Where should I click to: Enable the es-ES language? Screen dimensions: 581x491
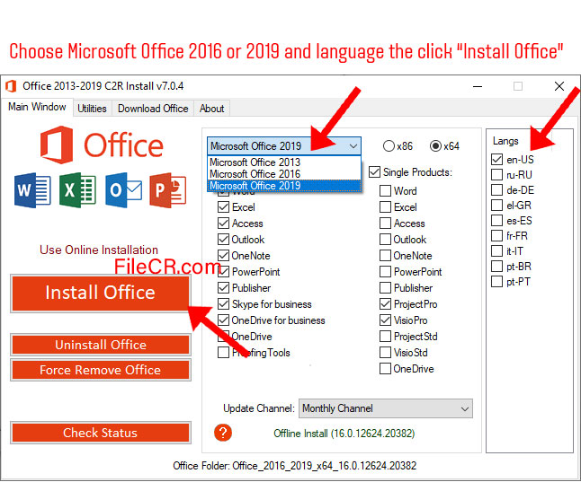pos(496,221)
